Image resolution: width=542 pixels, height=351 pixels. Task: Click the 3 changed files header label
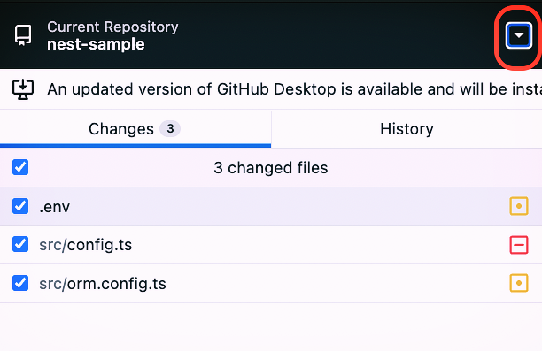(271, 168)
